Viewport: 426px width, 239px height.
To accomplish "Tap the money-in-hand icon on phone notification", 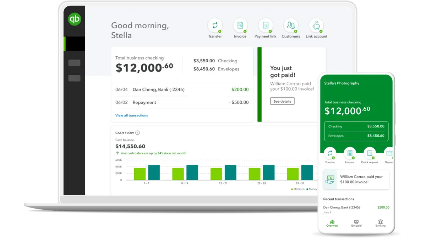I will pyautogui.click(x=331, y=179).
